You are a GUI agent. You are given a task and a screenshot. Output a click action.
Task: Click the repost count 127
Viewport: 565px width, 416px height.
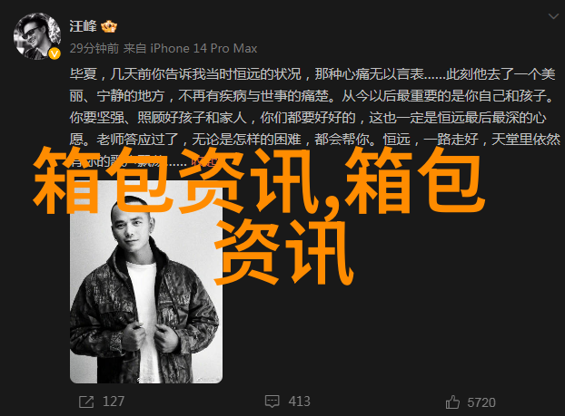click(x=114, y=401)
